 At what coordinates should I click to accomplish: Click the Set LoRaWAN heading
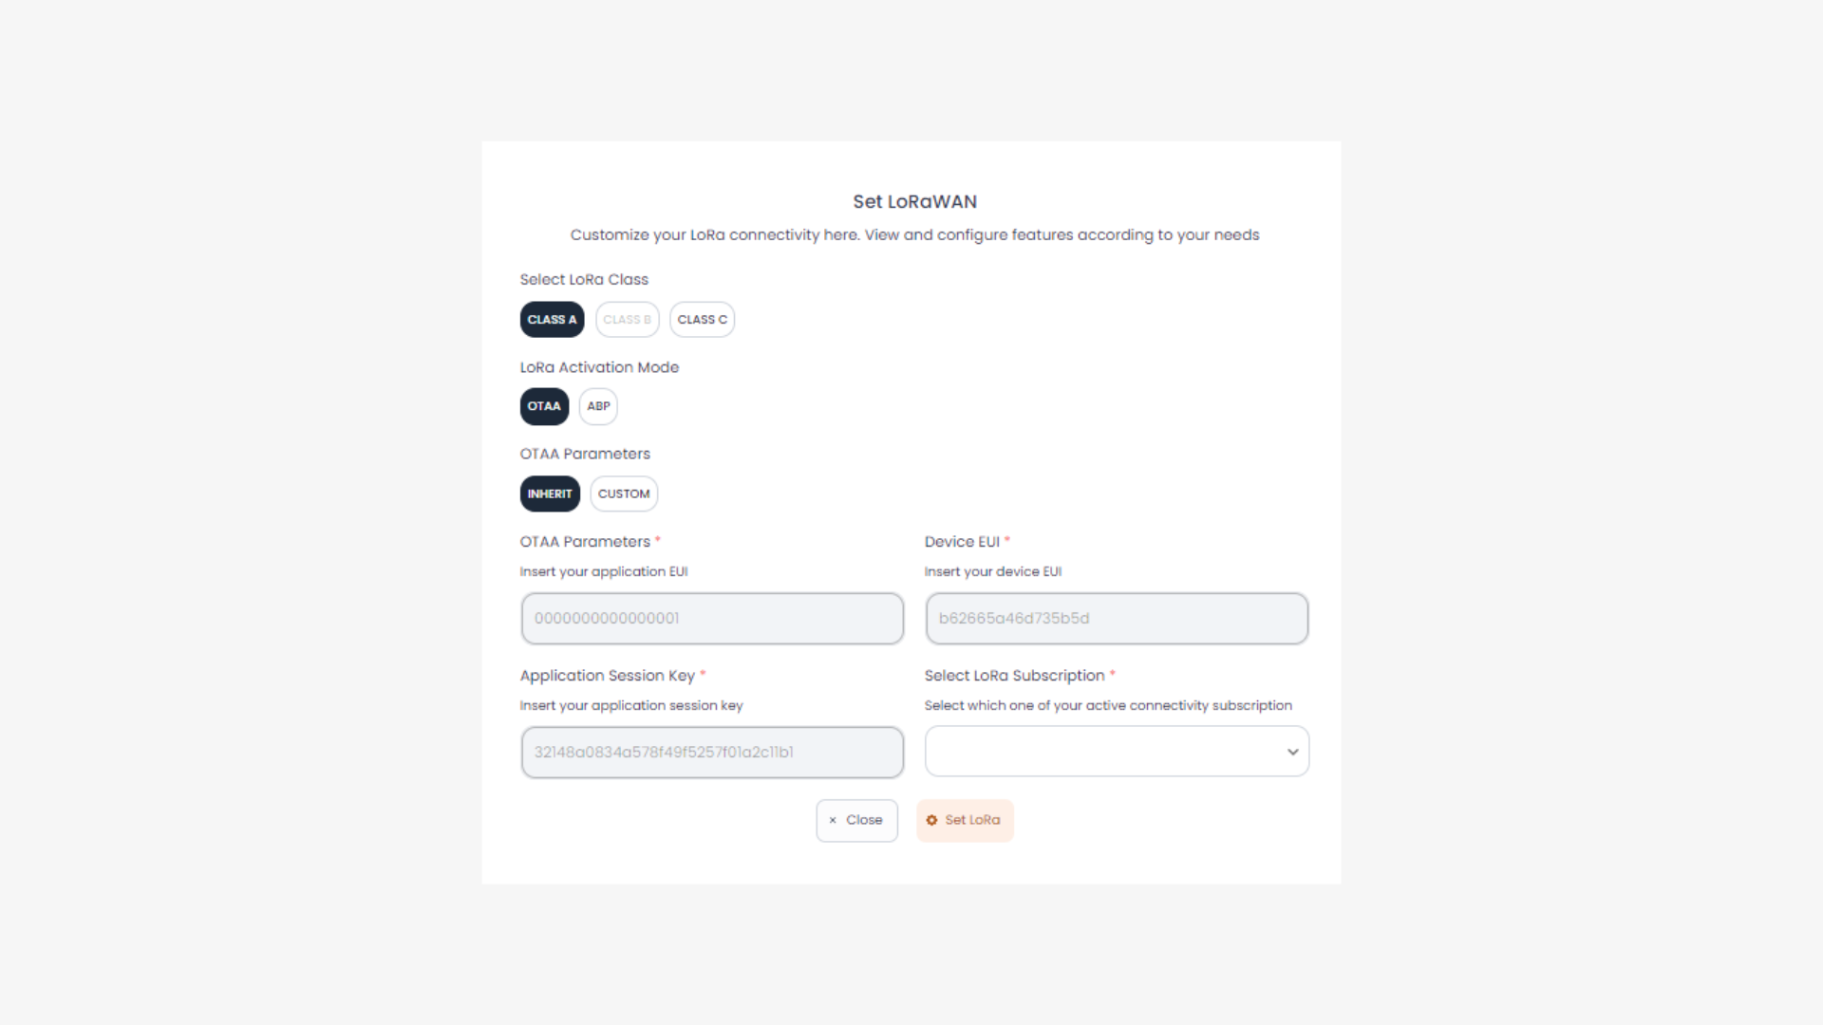coord(914,201)
